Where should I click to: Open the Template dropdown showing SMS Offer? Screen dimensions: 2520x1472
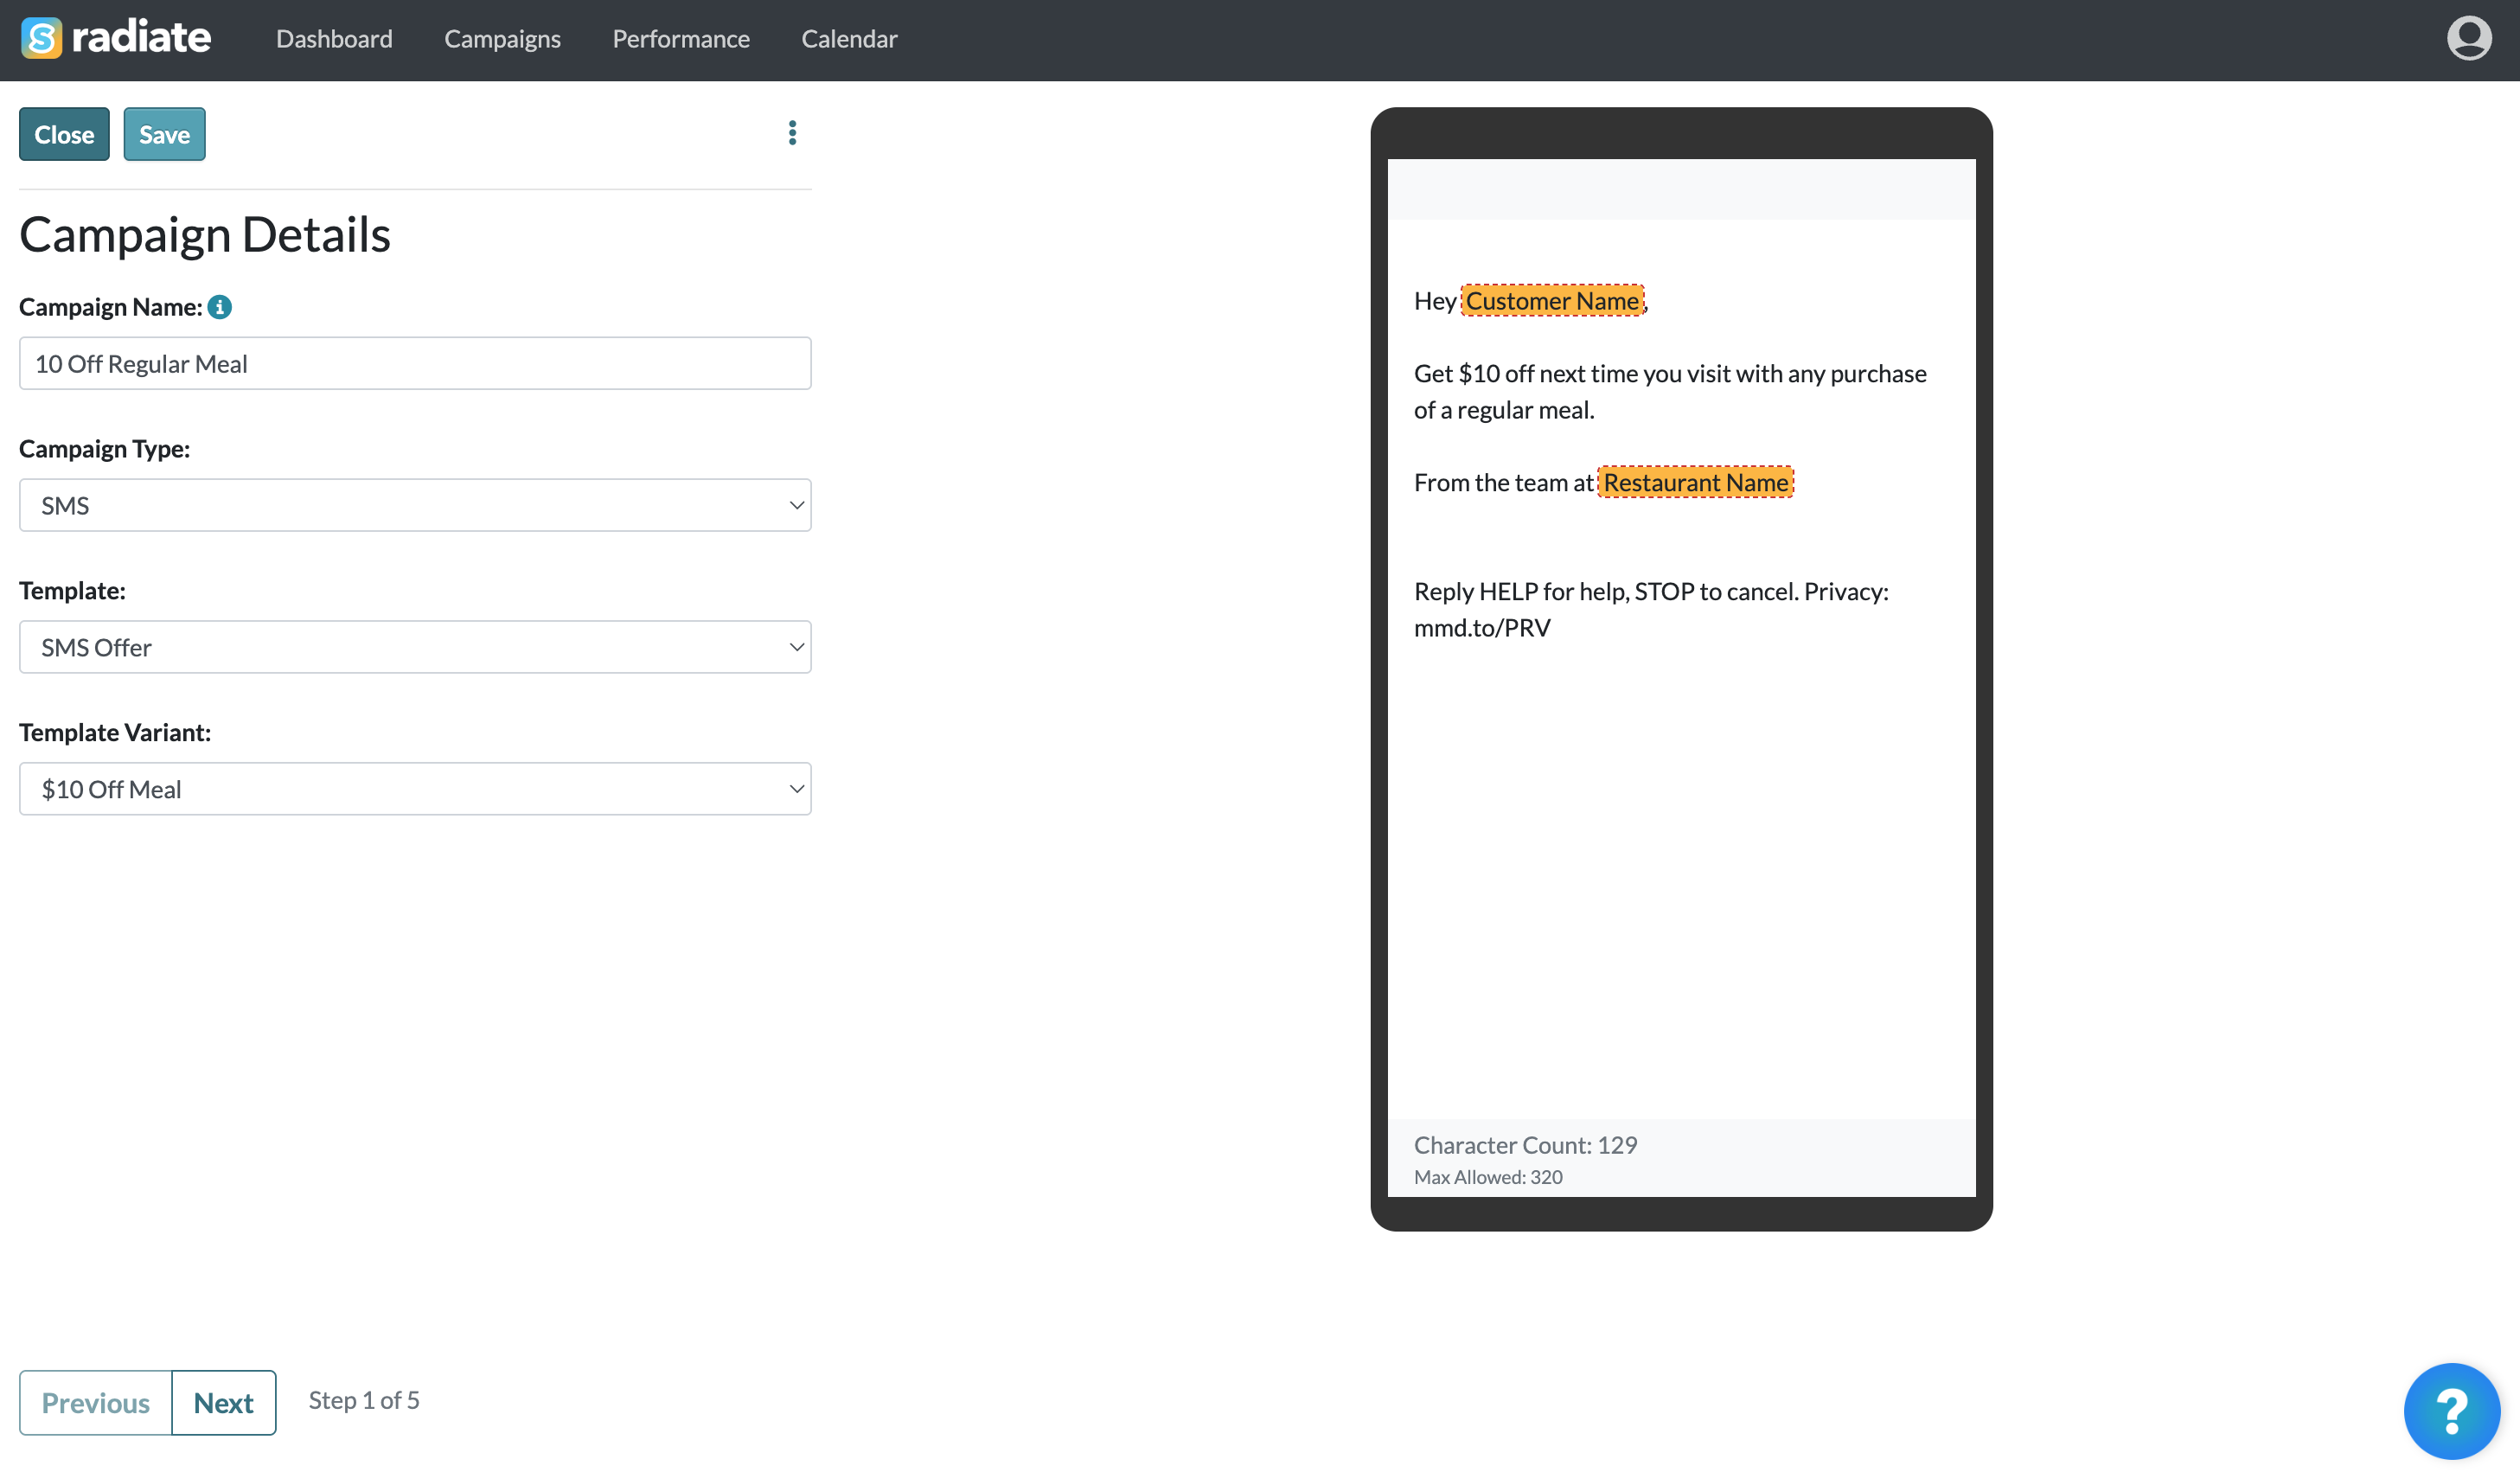415,647
